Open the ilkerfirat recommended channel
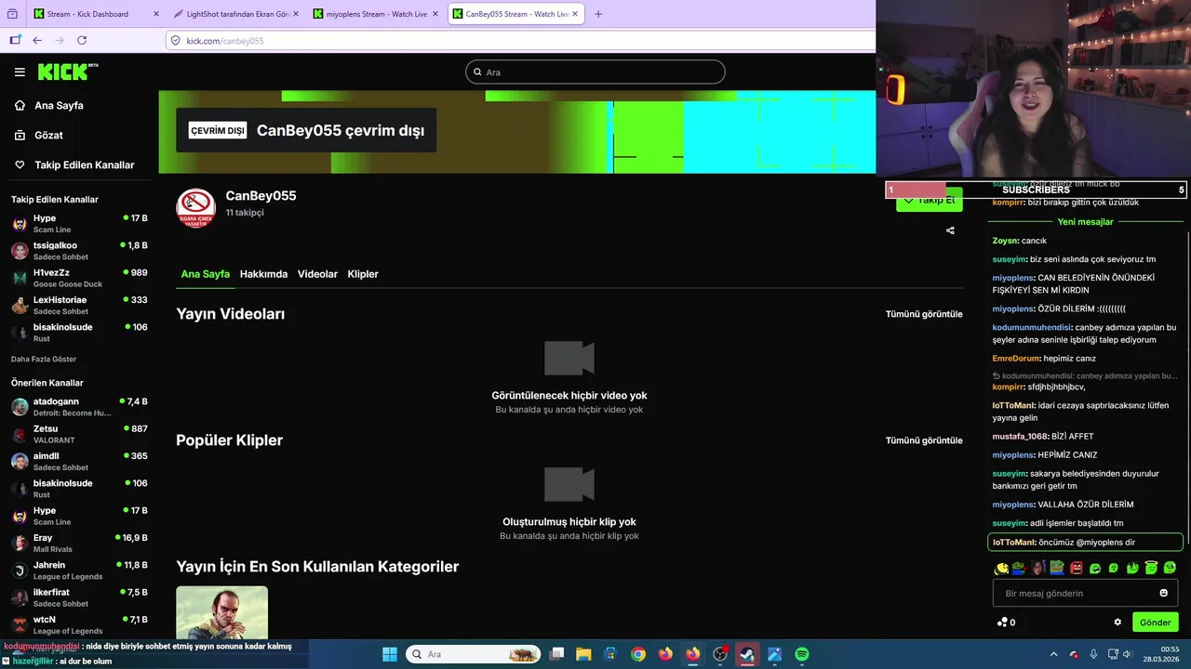This screenshot has height=669, width=1191. coord(79,597)
